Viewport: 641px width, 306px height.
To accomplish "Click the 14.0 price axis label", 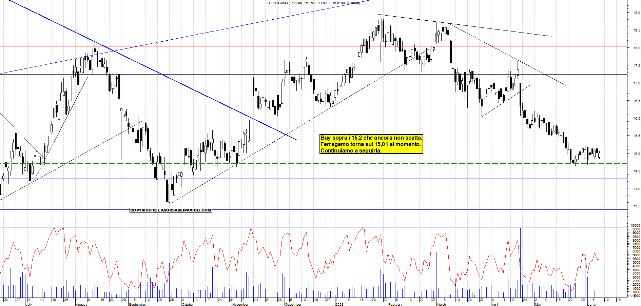I will point(636,189).
